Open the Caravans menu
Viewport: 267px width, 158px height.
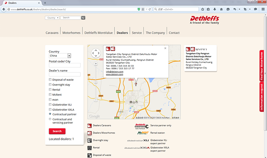[52, 33]
